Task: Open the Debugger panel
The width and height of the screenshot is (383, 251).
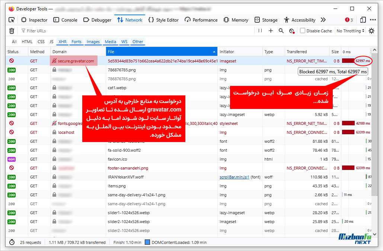Action: (97, 20)
